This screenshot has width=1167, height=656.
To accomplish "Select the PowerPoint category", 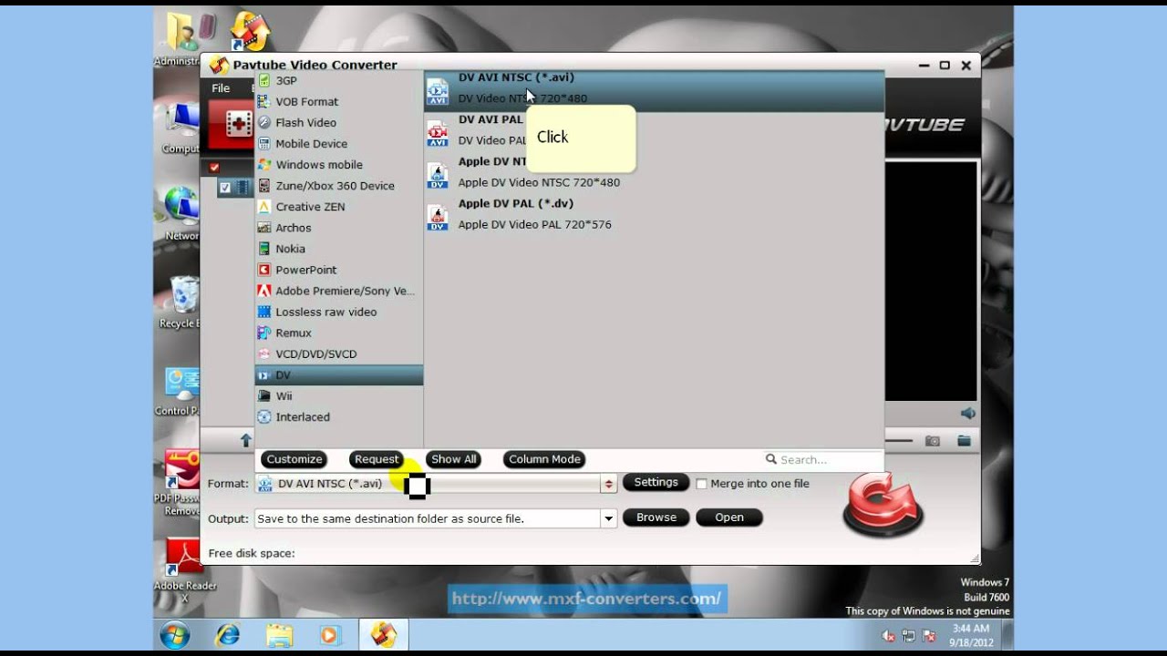I will pos(339,269).
